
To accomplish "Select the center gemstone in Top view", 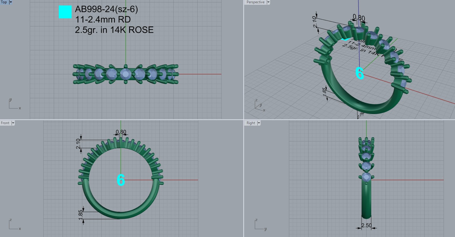I will (x=126, y=74).
